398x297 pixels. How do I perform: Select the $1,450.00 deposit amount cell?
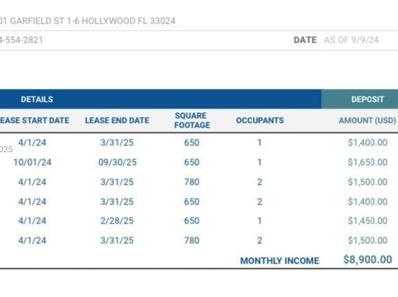[x=367, y=221]
